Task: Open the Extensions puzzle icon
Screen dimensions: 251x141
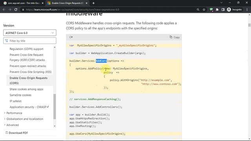Action: (x=217, y=9)
